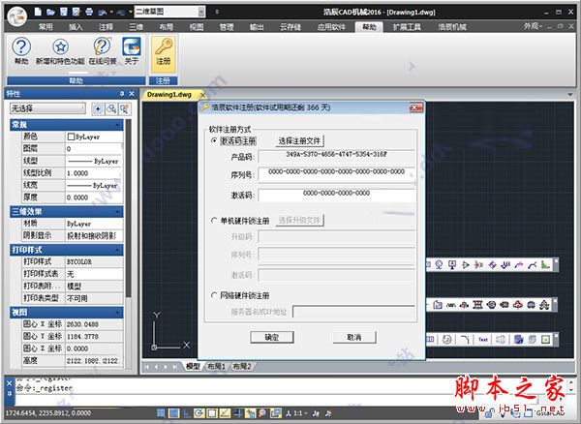Switch to the 视图 ribbon tab
The image size is (581, 424).
[197, 27]
